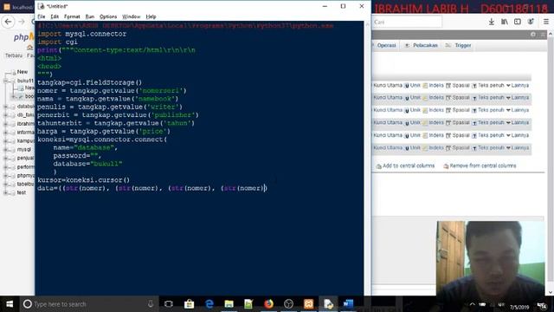Open the Help menu in IDLE
The width and height of the screenshot is (554, 312).
tap(151, 16)
